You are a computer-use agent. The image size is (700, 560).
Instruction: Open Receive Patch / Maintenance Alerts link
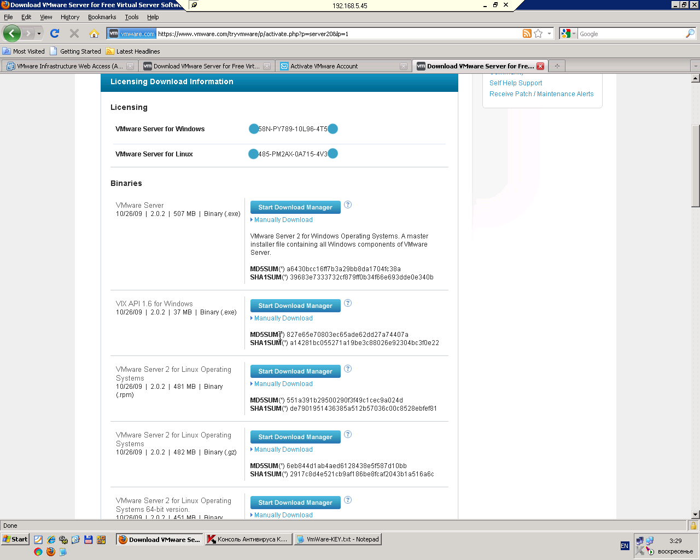pos(541,94)
